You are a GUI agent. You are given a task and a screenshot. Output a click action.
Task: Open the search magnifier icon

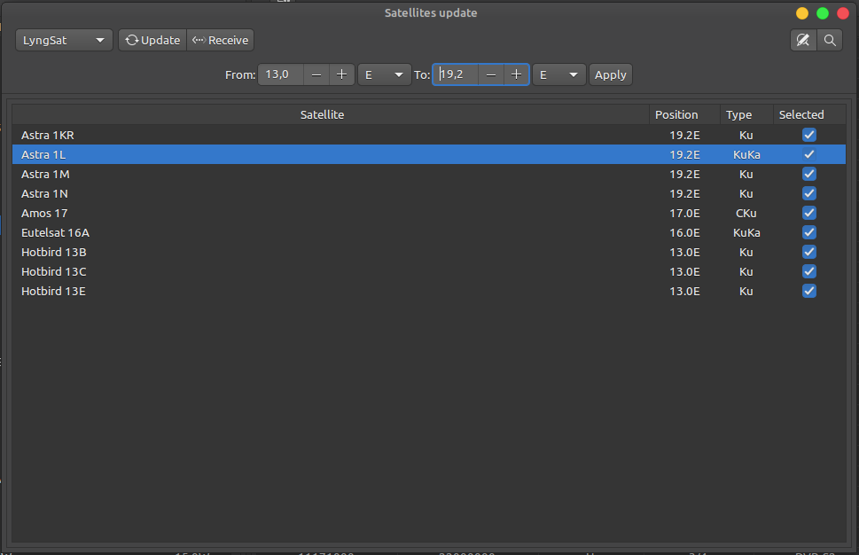click(830, 40)
